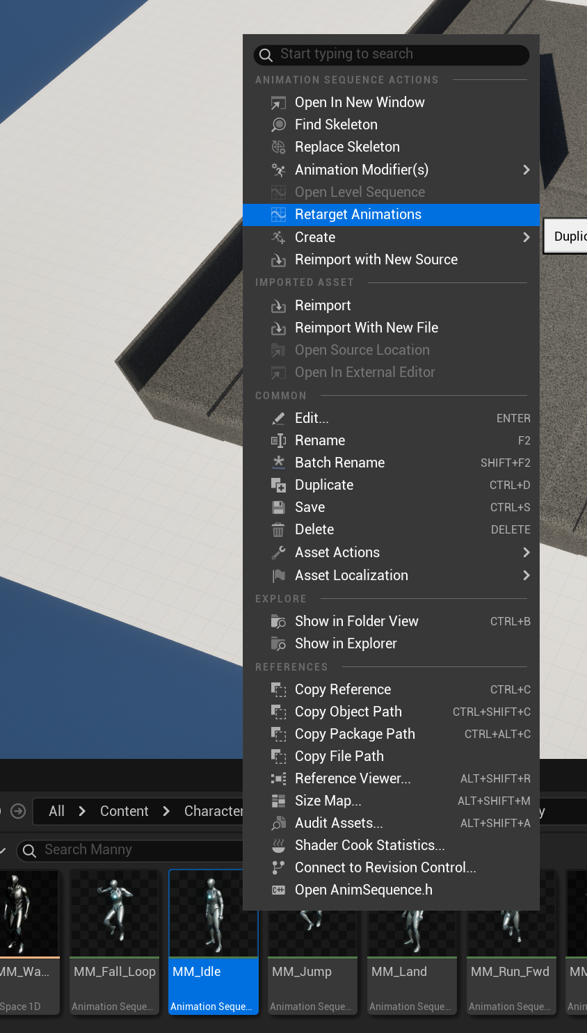Select the MM_Jump asset name
587x1033 pixels.
[x=302, y=972]
